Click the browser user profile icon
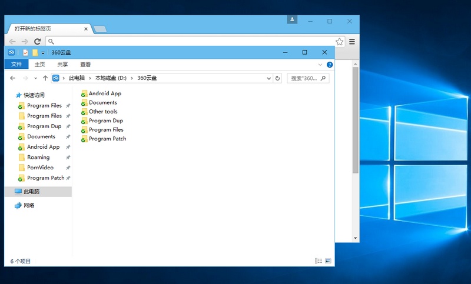 [x=292, y=19]
